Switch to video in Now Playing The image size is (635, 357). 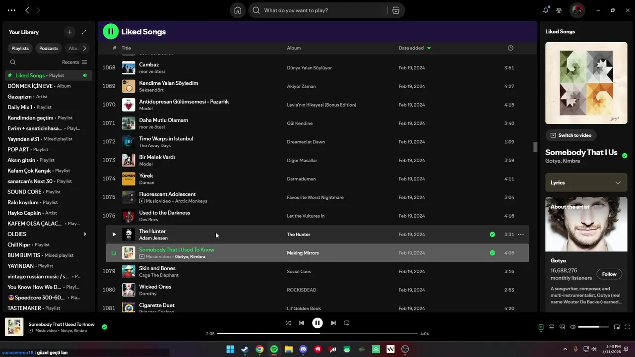coord(571,135)
